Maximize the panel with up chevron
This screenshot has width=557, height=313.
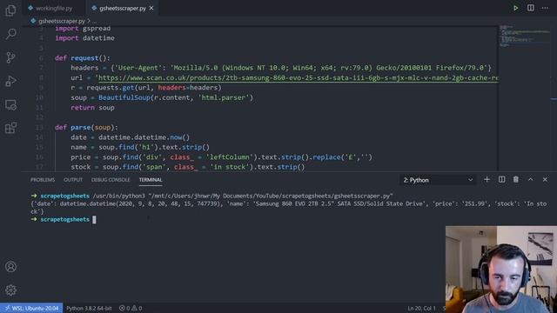(x=530, y=180)
